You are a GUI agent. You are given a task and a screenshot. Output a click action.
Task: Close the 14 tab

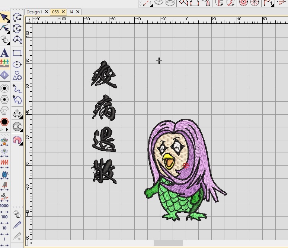(x=78, y=12)
